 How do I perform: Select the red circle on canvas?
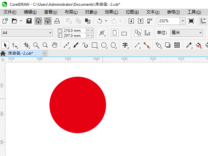tap(78, 105)
